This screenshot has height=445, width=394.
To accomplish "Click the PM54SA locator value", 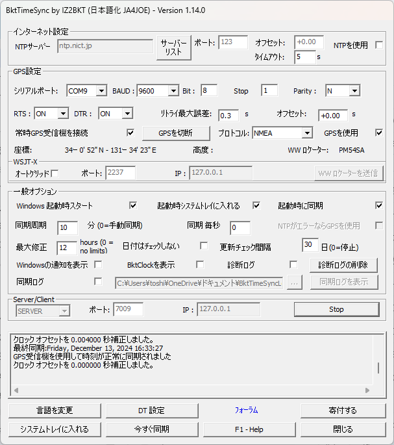I will (351, 150).
